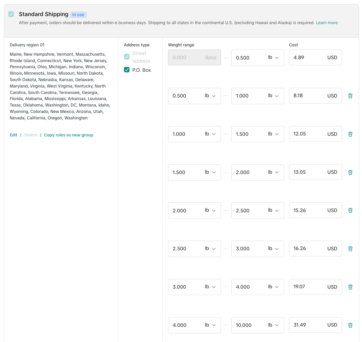Open unit dropdown for 1.500 lower weight
Viewport: 362px width, 342px height.
point(210,172)
